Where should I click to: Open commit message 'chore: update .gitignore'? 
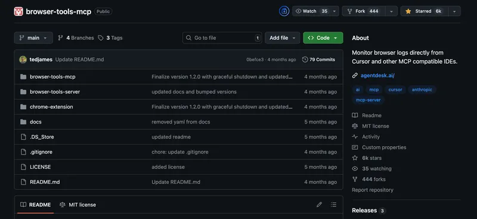pyautogui.click(x=180, y=152)
